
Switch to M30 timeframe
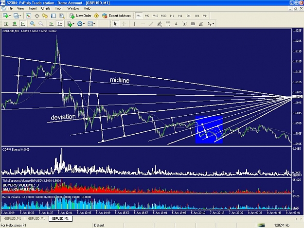[163, 16]
